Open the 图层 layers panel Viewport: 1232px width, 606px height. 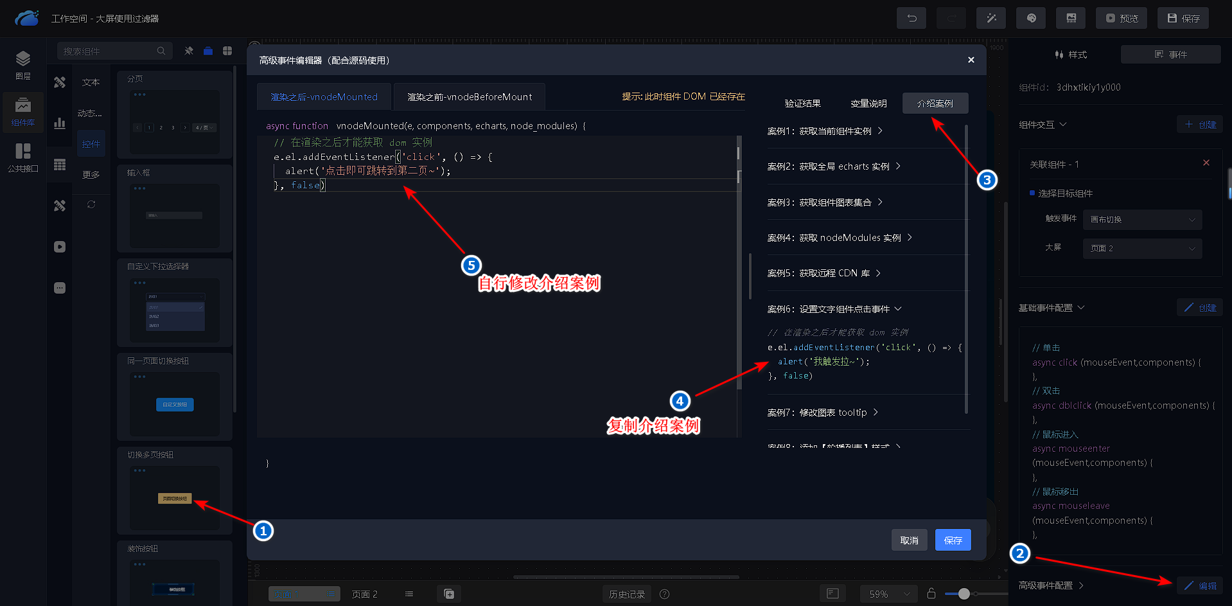[x=23, y=65]
